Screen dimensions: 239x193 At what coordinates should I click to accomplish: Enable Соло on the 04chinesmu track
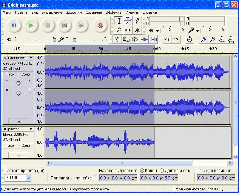26,74
